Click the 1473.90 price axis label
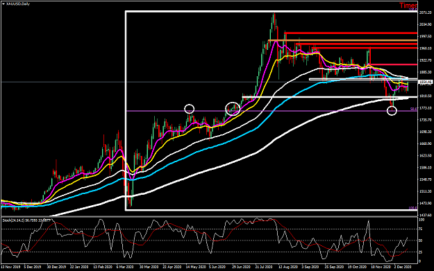The width and height of the screenshot is (434, 271). click(x=426, y=203)
